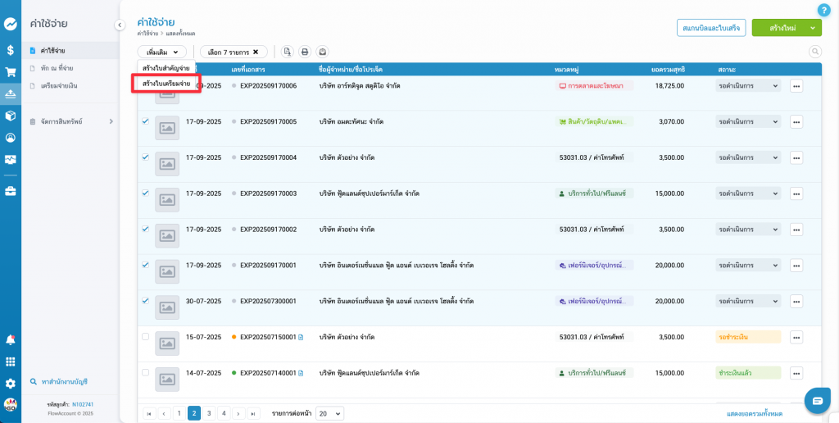Screen dimensions: 839x423
Task: Choose สร้างใบสำคัญจ่าย in the dropdown menu
Action: coord(166,68)
